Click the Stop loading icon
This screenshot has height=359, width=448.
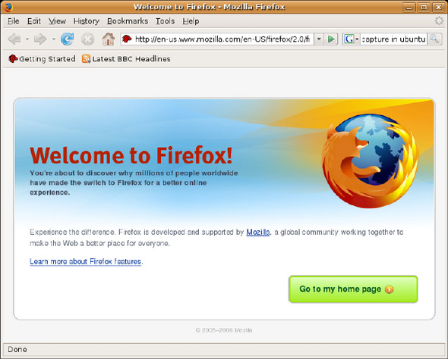pos(88,39)
